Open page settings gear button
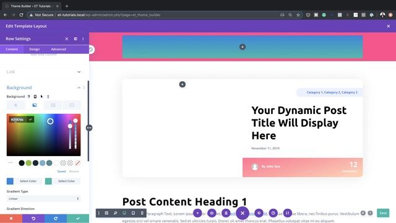This screenshot has width=396, height=223. [x=259, y=213]
